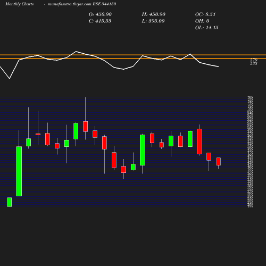Screen dimensions: 266x266
Task: Select the close value "C: 415.55"
Action: pyautogui.click(x=100, y=21)
